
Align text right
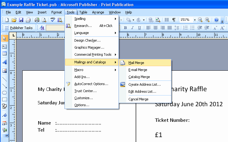(x=162, y=28)
